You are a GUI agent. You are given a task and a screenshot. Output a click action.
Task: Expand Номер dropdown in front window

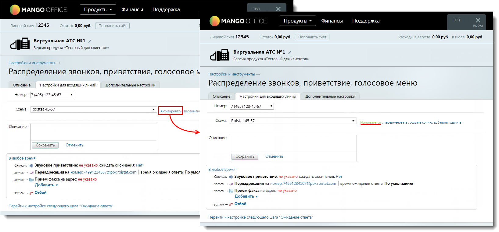(x=252, y=106)
